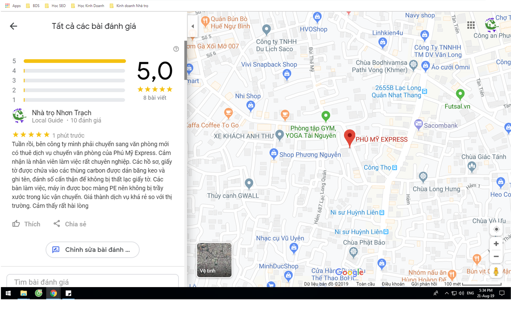Share the review via Chia sẻ

tap(70, 224)
